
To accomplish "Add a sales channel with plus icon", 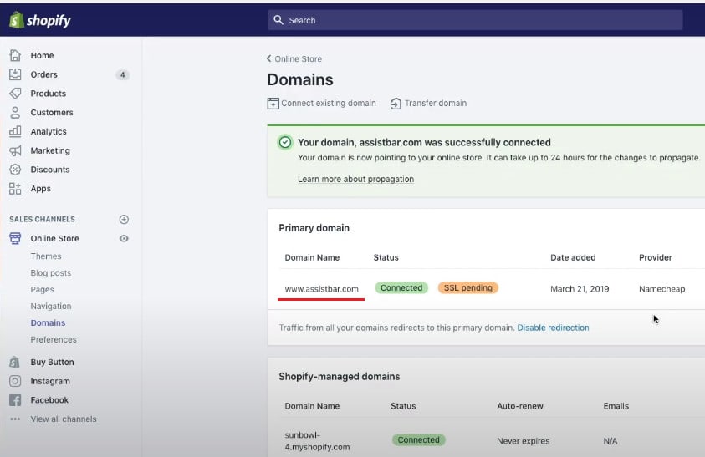I will tap(124, 220).
